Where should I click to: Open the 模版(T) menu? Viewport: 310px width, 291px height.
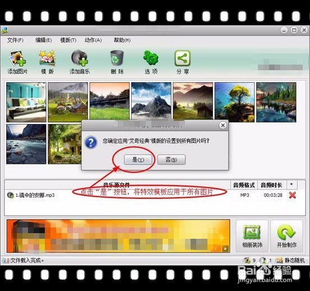(68, 40)
